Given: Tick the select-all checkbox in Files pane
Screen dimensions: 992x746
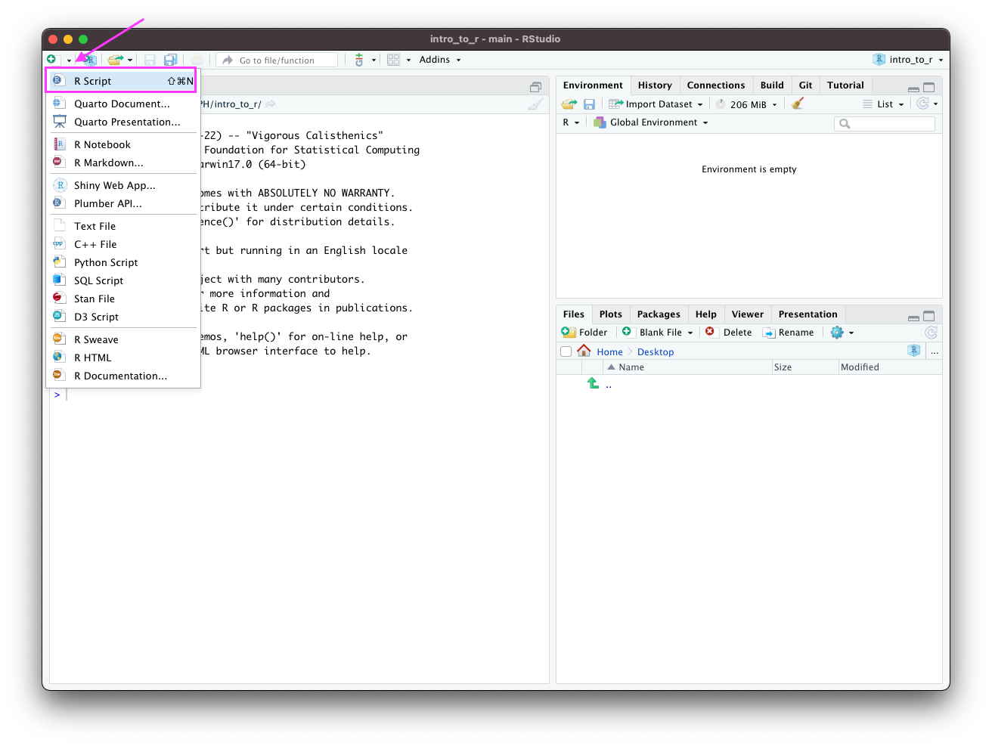Looking at the screenshot, I should 566,351.
